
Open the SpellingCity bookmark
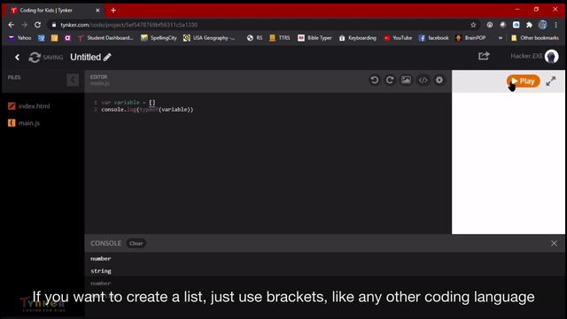pos(159,37)
